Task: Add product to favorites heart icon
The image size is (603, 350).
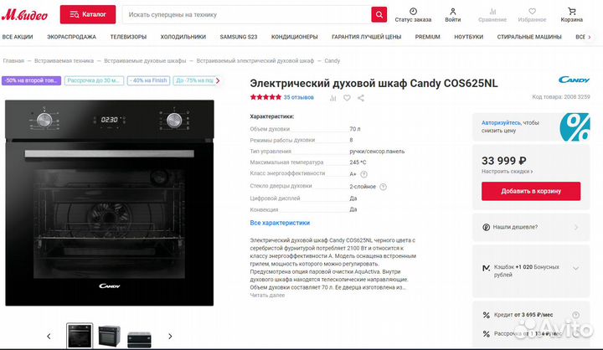Action: click(347, 98)
